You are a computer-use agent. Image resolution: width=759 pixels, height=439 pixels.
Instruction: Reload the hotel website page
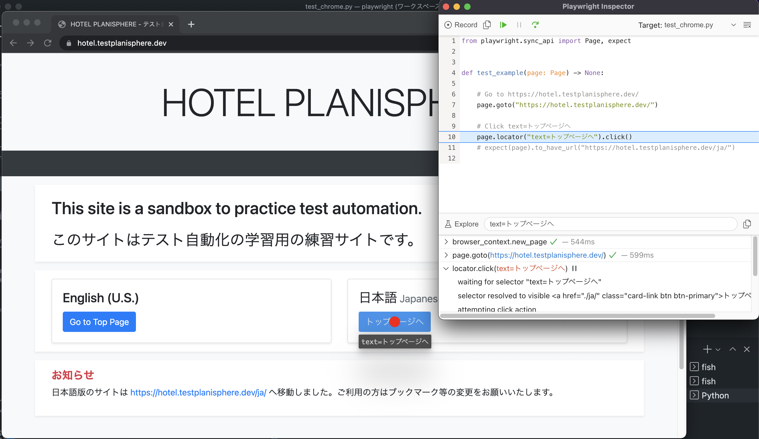coord(48,43)
